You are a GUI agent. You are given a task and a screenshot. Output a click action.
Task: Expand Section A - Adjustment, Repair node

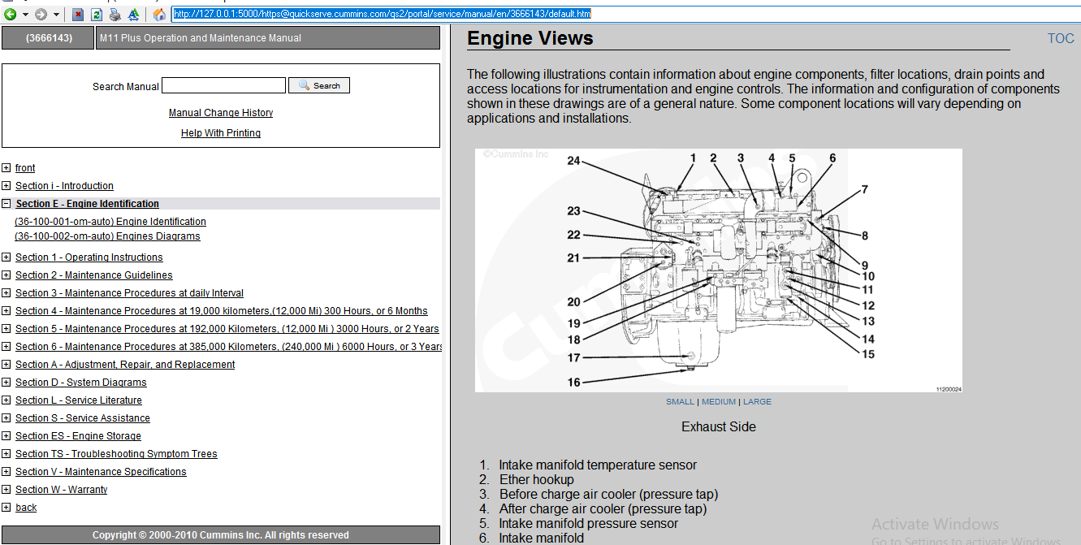[6, 365]
